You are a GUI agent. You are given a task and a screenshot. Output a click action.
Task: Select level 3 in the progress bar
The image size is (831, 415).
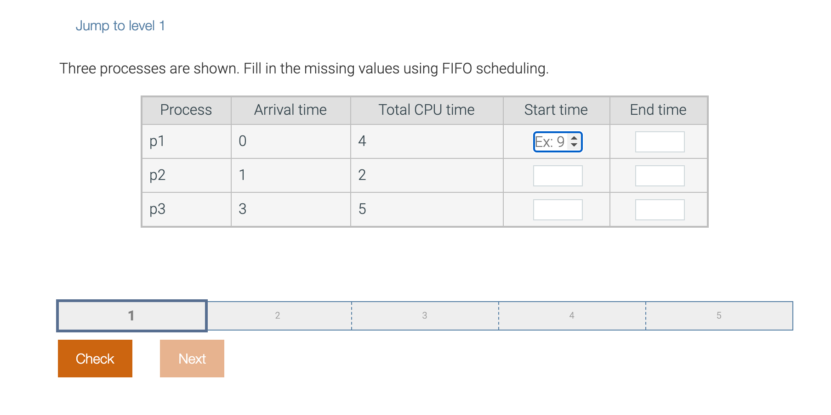(425, 315)
